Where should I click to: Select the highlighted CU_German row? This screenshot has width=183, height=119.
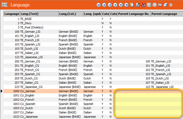tap(93, 91)
